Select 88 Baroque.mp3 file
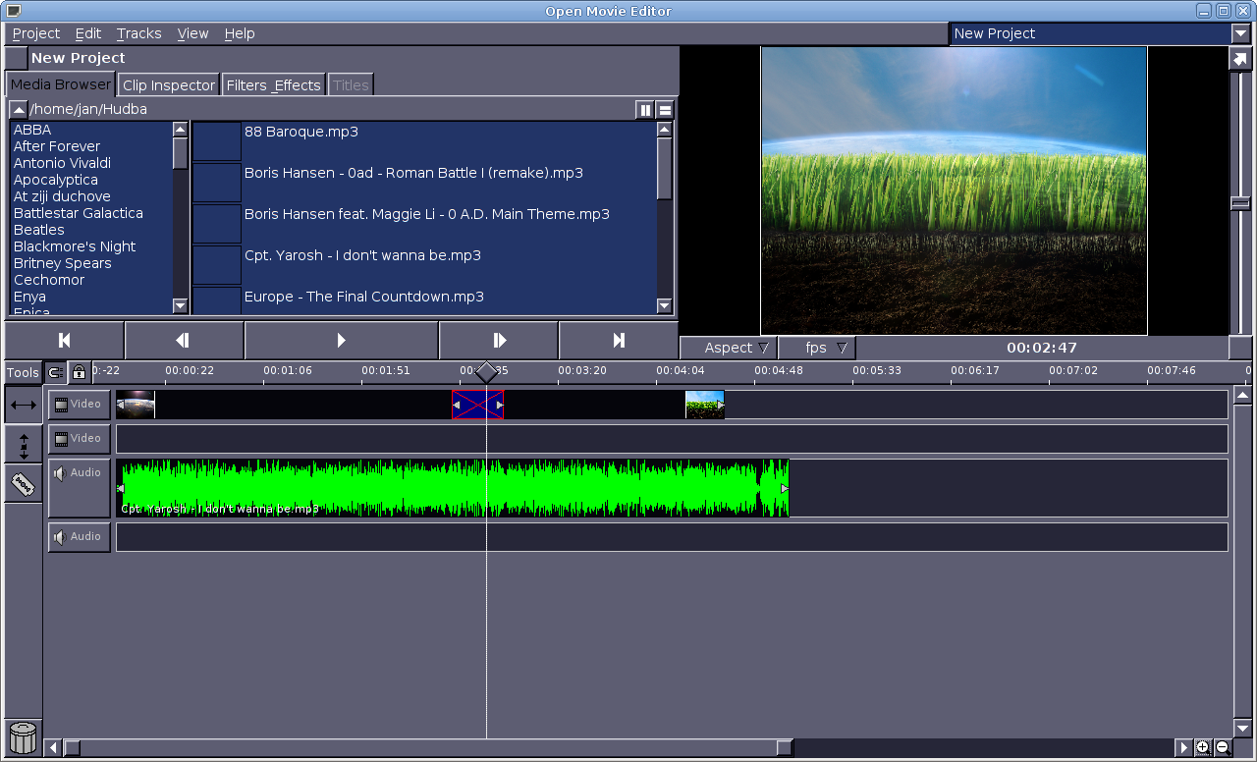Screen dimensions: 1257x762 [x=301, y=132]
